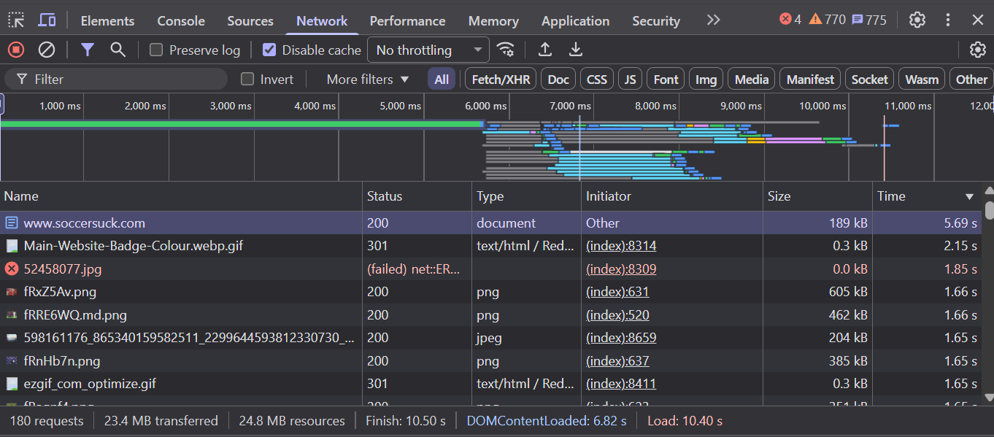Export HAR file using download icon
The height and width of the screenshot is (437, 994).
(576, 50)
